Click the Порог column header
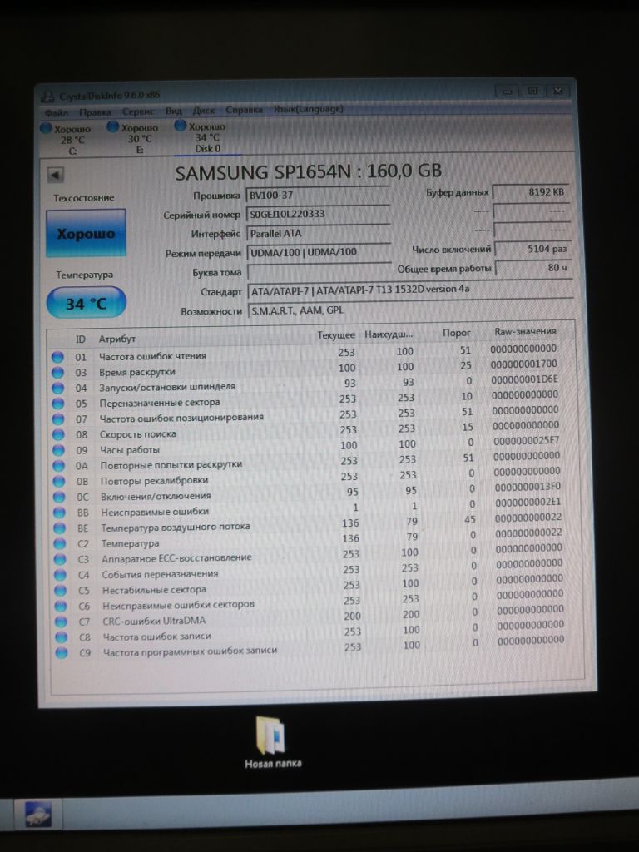 [457, 333]
